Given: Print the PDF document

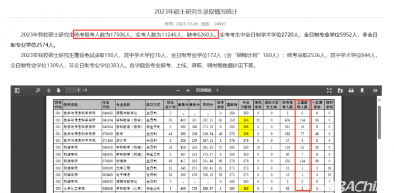Looking at the screenshot, I should click(x=351, y=90).
